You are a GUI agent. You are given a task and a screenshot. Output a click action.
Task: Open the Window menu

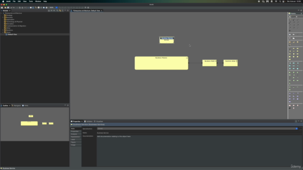coord(38,1)
